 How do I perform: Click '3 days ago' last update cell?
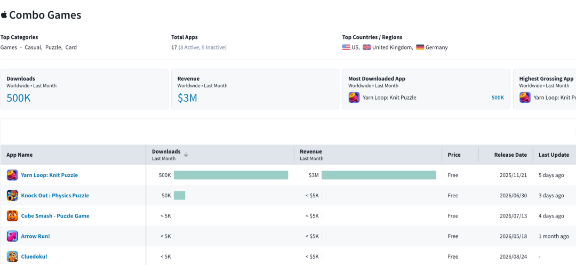tap(551, 195)
